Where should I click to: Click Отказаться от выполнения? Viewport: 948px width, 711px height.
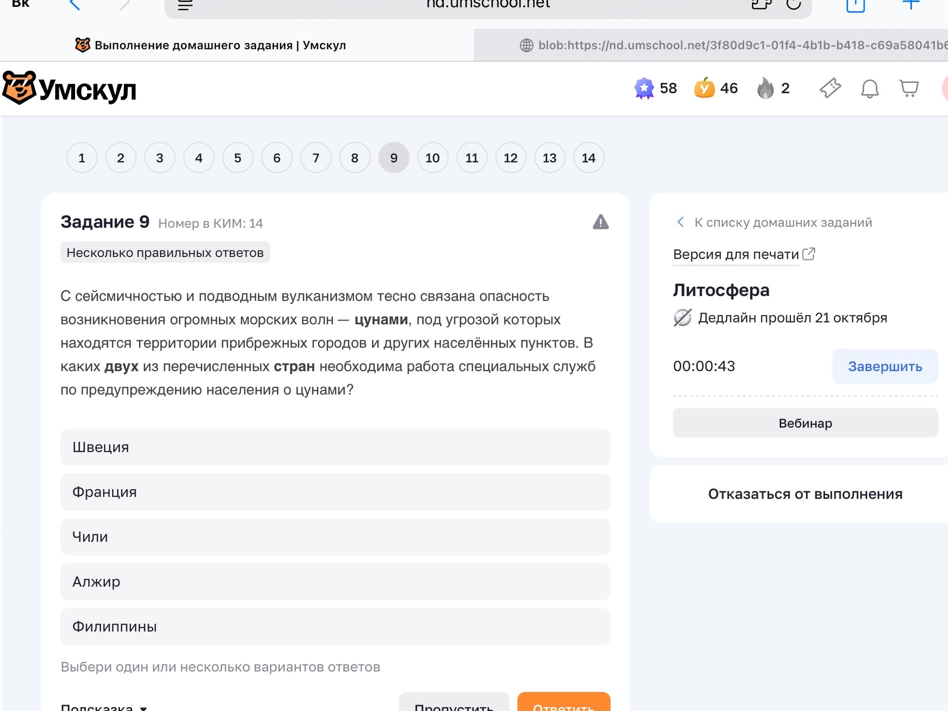(x=805, y=494)
